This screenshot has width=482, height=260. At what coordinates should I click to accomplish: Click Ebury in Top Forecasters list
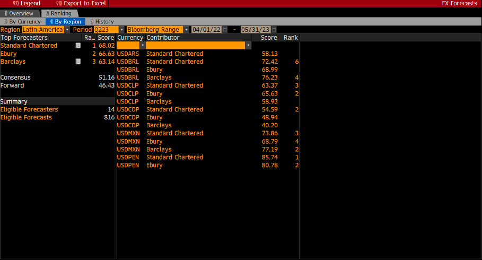7,54
